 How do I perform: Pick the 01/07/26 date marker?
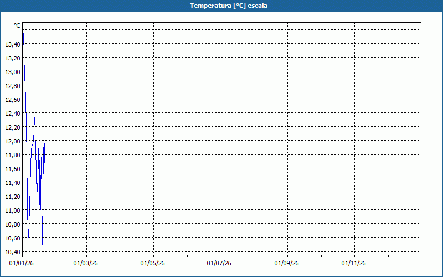[220, 264]
